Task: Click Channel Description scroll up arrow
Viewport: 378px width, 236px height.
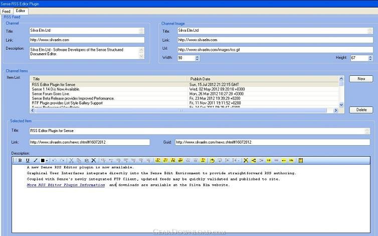Action: pos(141,50)
